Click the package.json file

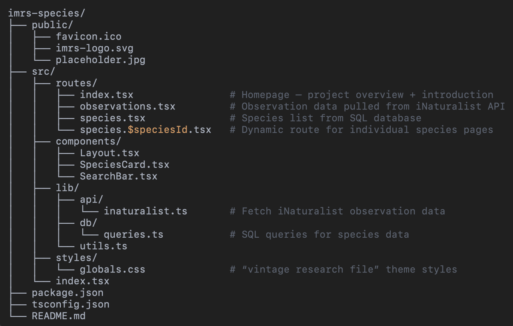coord(68,293)
